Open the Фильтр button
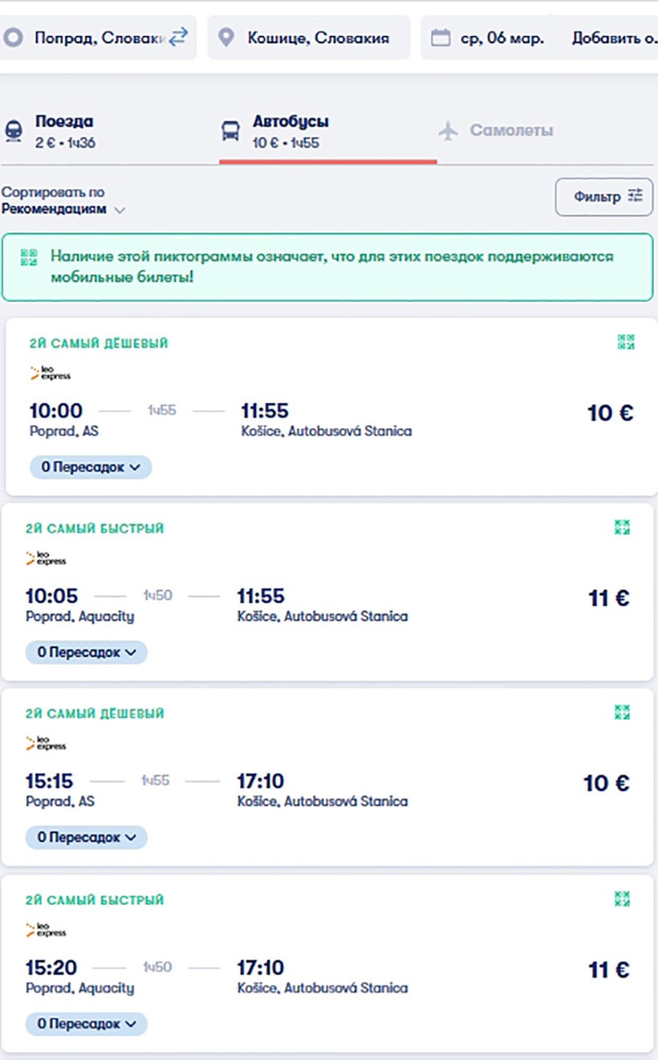 pyautogui.click(x=604, y=197)
